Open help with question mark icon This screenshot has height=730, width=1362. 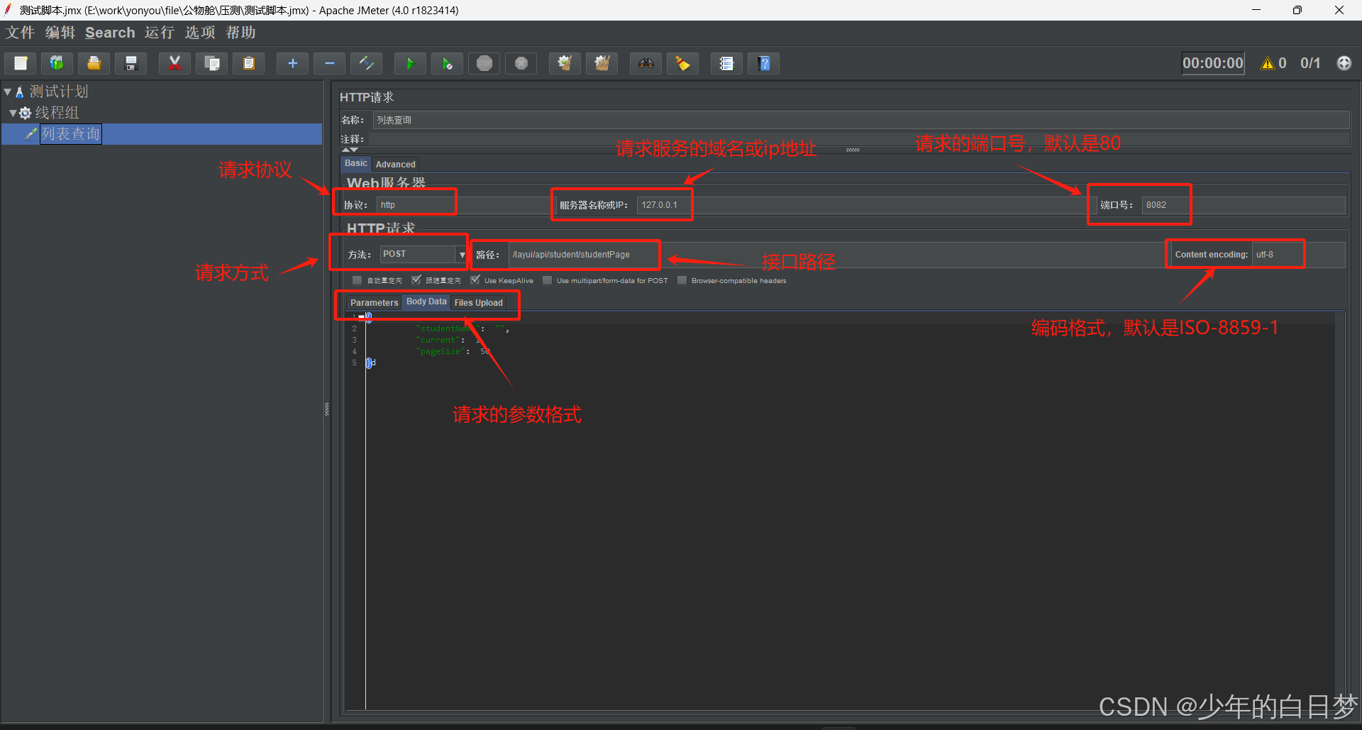click(764, 63)
